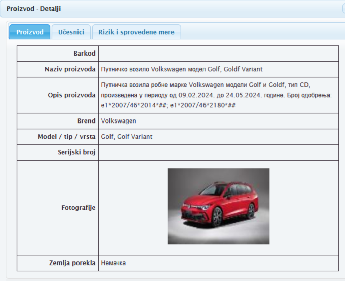
Task: Click the Volkswagen value in the Brend row
Action: (x=119, y=121)
